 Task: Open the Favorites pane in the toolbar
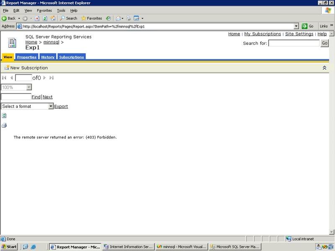[x=91, y=18]
